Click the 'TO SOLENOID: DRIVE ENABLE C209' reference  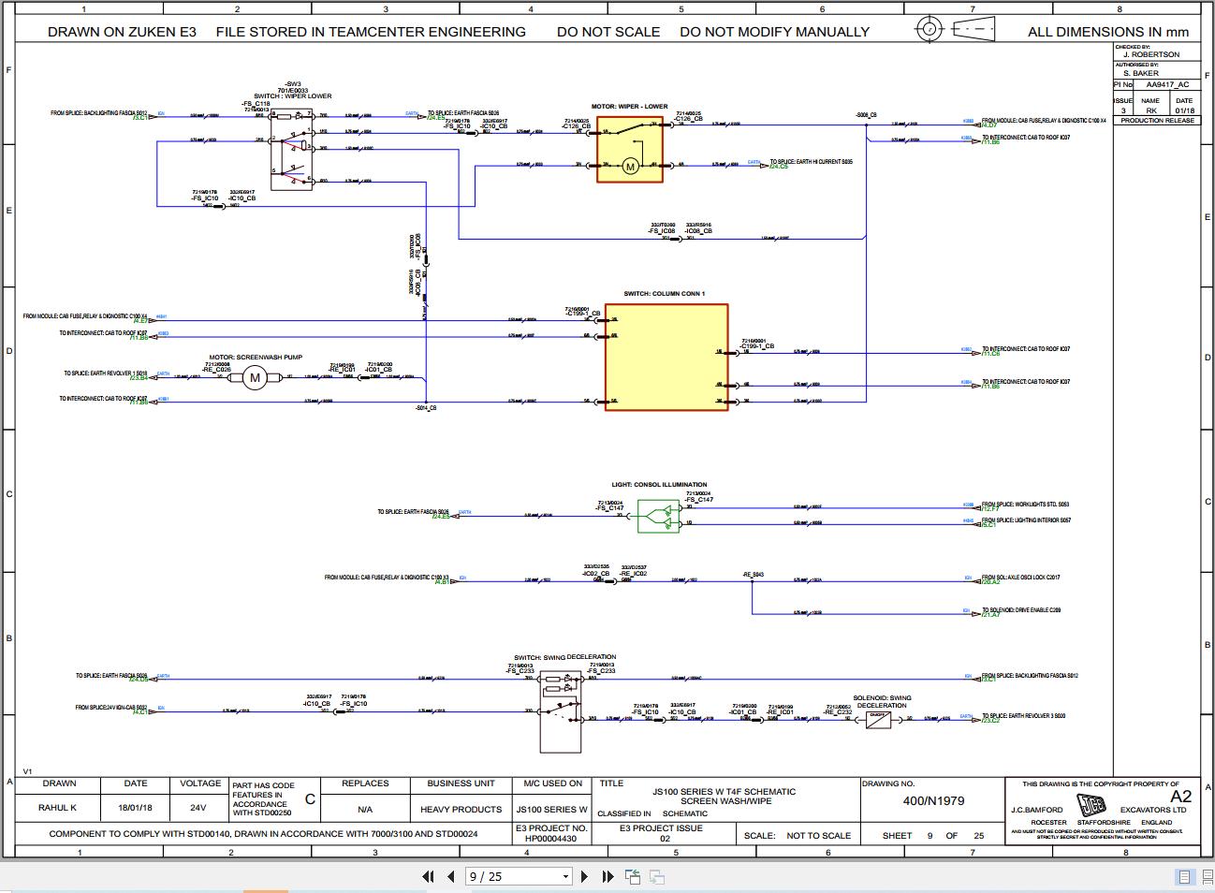coord(1021,610)
